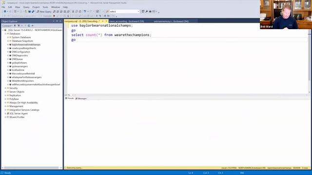The height and width of the screenshot is (175, 312).
Task: Open the Window menu
Action: click(x=56, y=7)
